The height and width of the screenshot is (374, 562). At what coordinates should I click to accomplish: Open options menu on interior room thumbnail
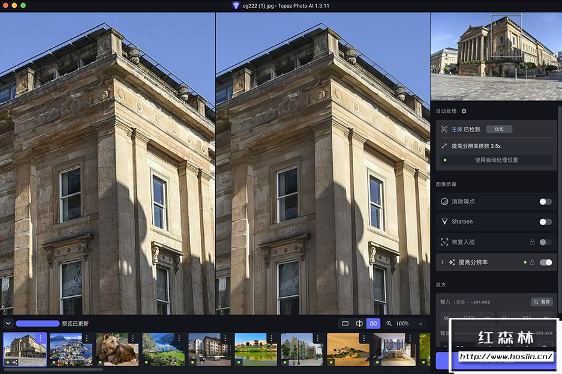pyautogui.click(x=410, y=338)
